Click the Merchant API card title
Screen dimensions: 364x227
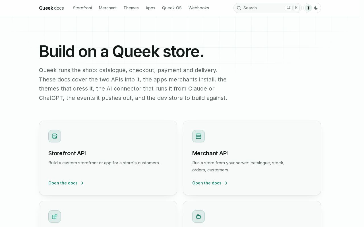click(x=210, y=153)
